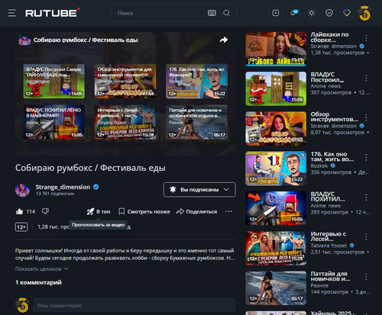Screen dimensions: 382x315
Task: Click the Strange_dimension channel avatar
Action: click(22, 190)
